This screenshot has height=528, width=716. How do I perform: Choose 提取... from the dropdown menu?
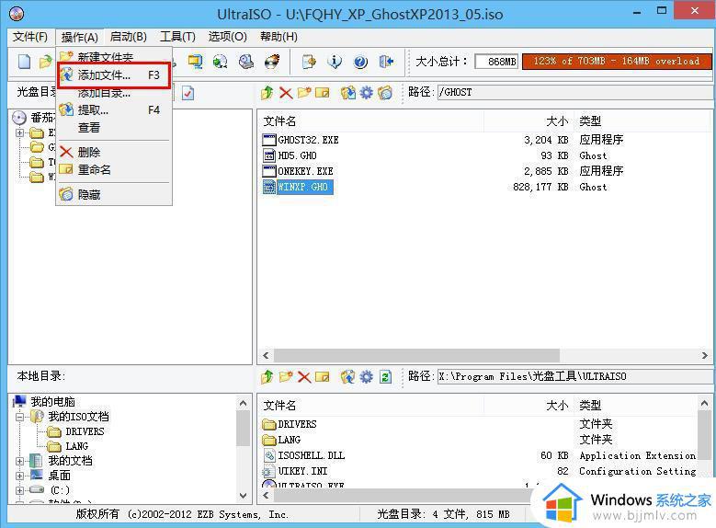(x=114, y=110)
